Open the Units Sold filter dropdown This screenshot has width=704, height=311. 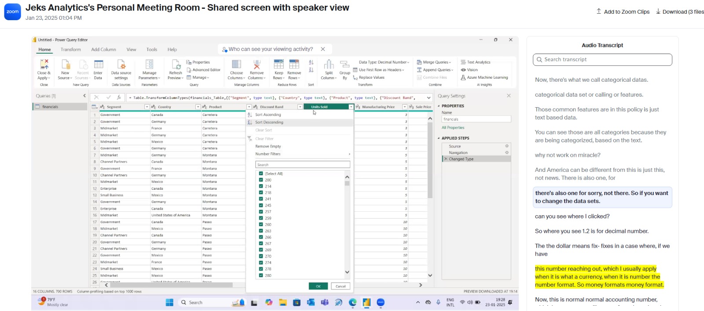[x=351, y=107]
